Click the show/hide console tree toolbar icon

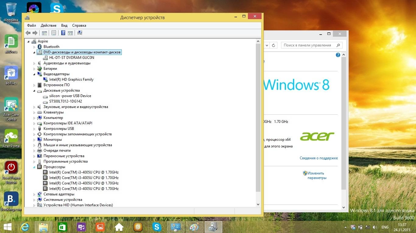click(44, 33)
